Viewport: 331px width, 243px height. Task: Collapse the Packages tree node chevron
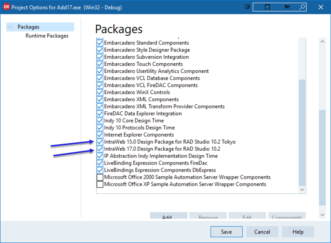pyautogui.click(x=11, y=27)
